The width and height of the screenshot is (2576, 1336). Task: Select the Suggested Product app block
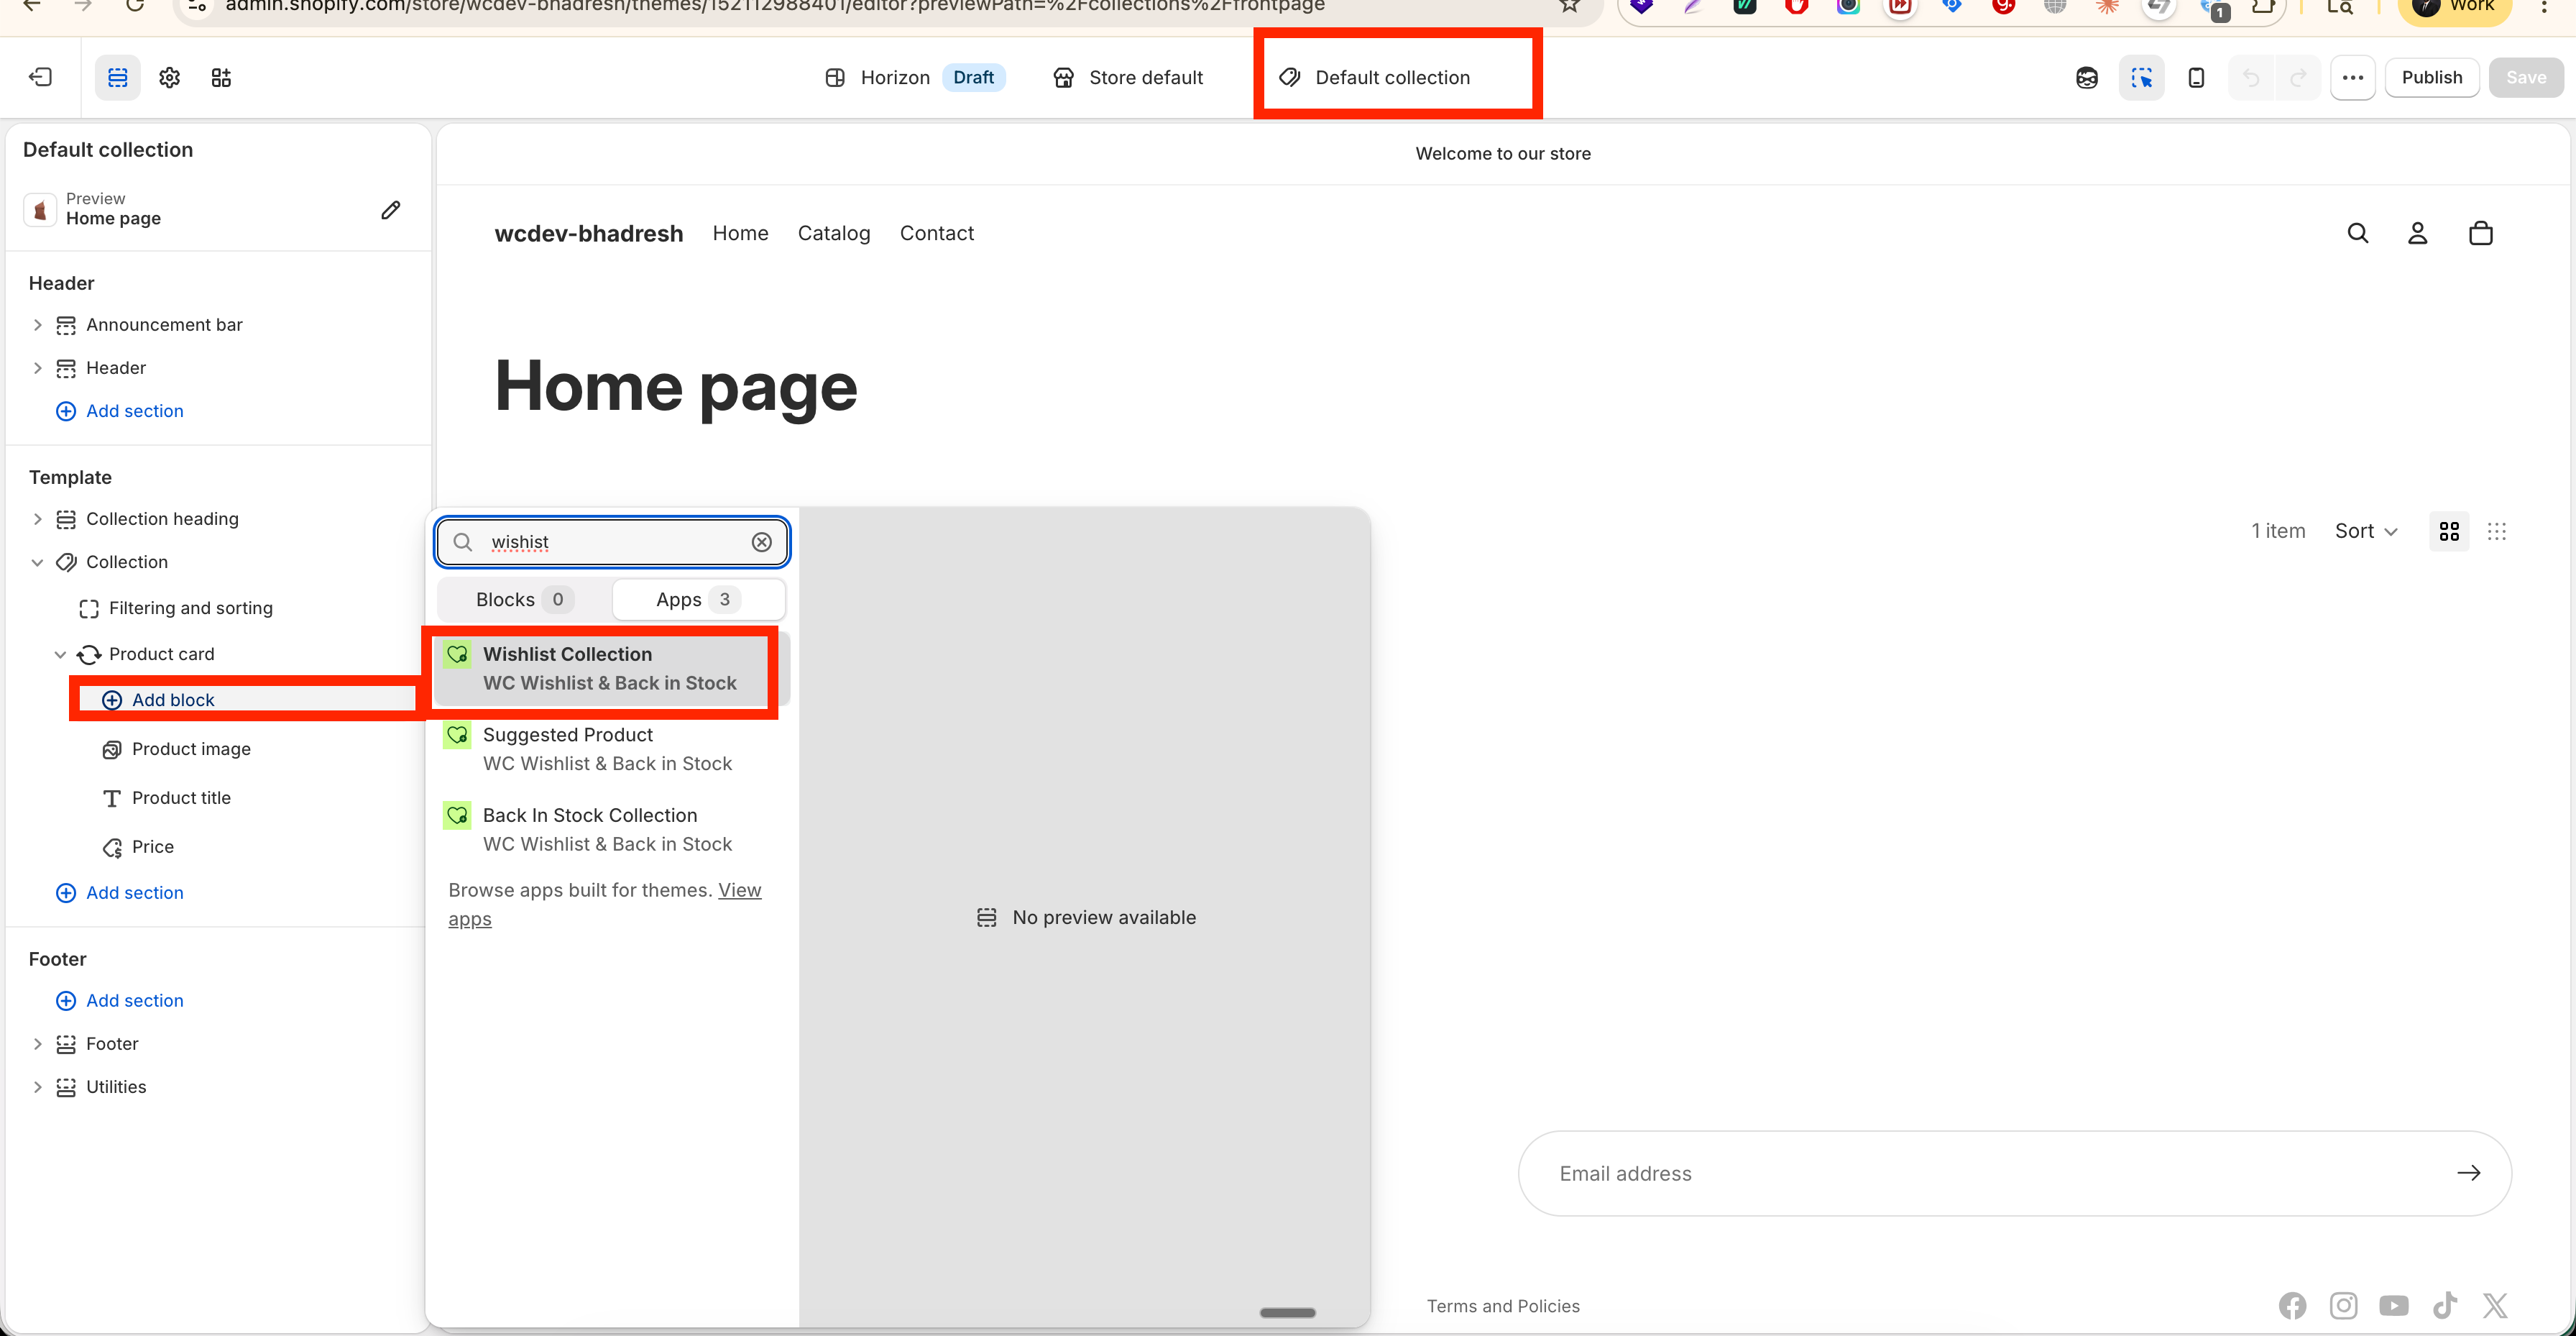click(610, 749)
